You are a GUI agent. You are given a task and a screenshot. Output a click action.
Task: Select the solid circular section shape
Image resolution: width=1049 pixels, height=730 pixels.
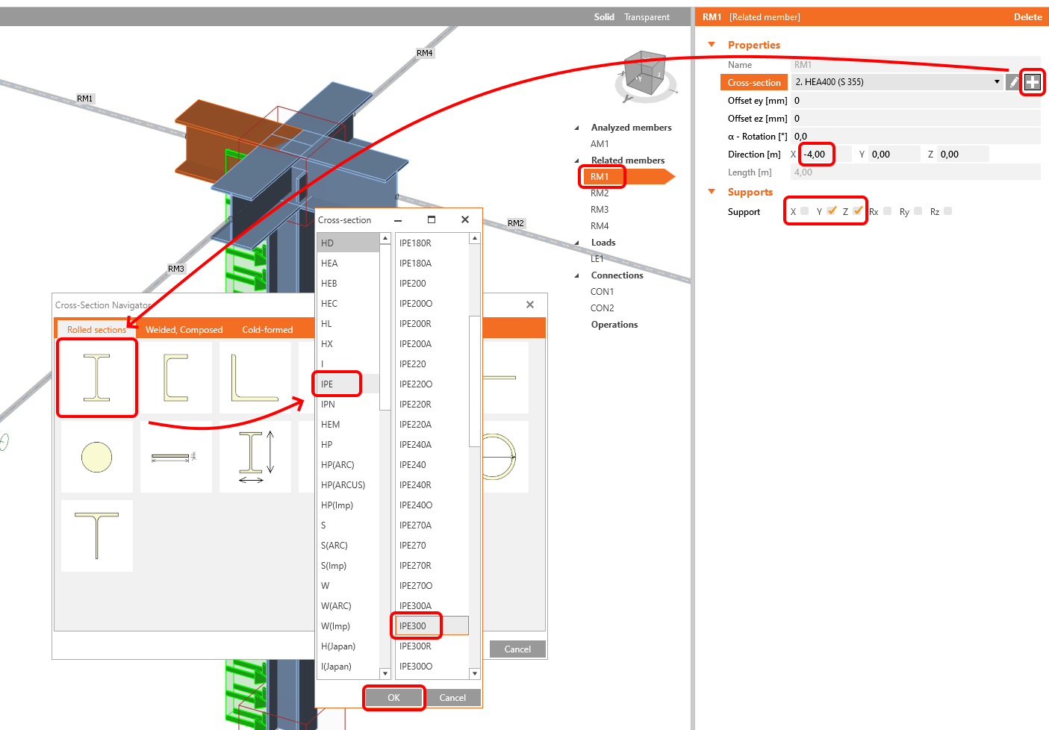pos(97,457)
